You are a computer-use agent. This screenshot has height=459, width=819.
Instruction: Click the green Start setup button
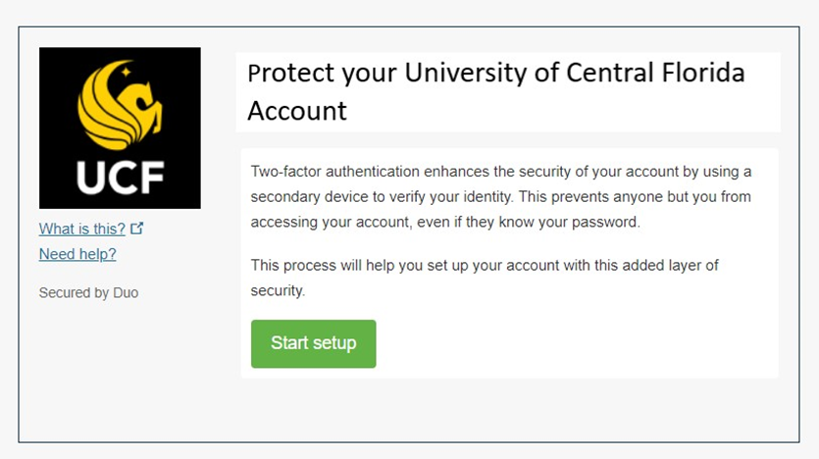(x=314, y=343)
